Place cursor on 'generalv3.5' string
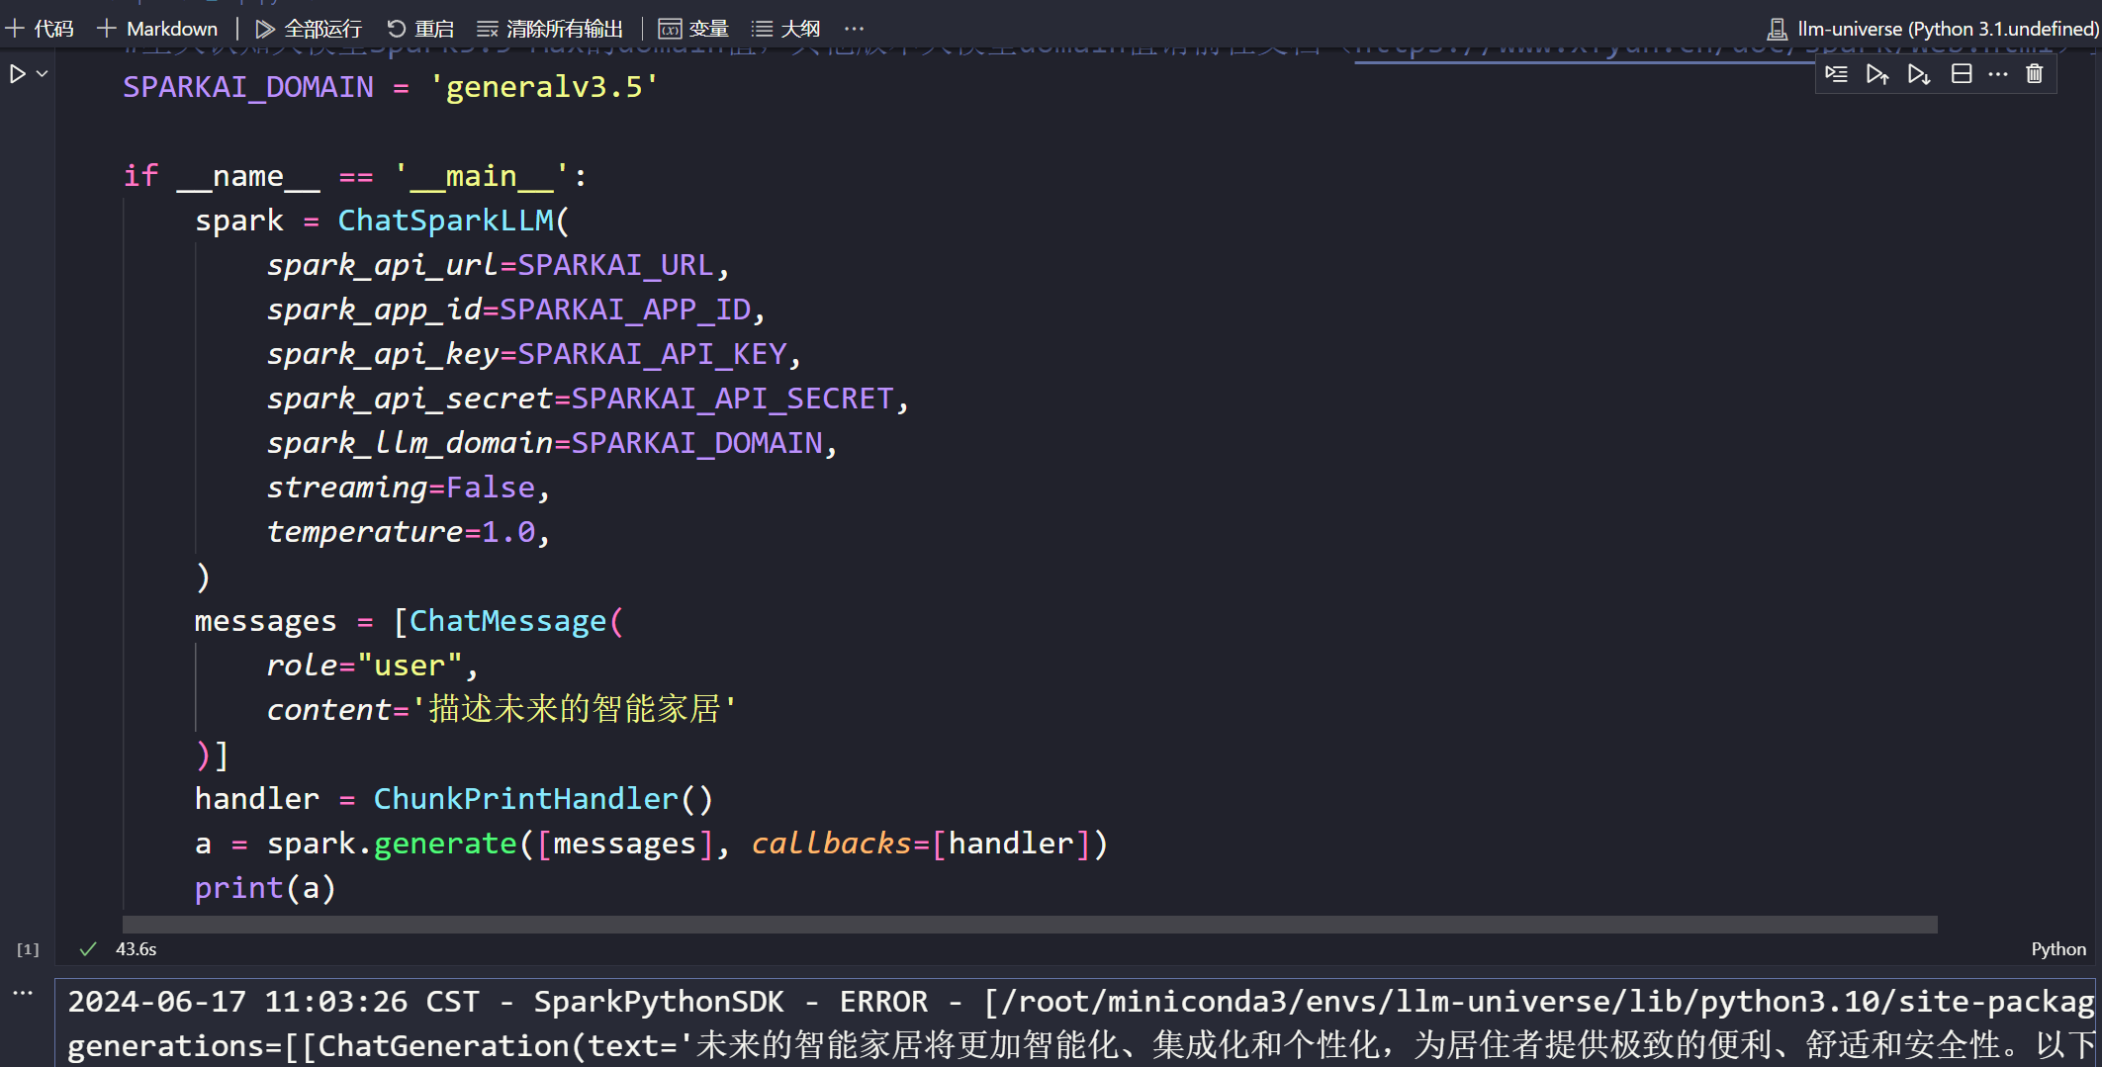Screen dimensions: 2102x1067 [544, 88]
